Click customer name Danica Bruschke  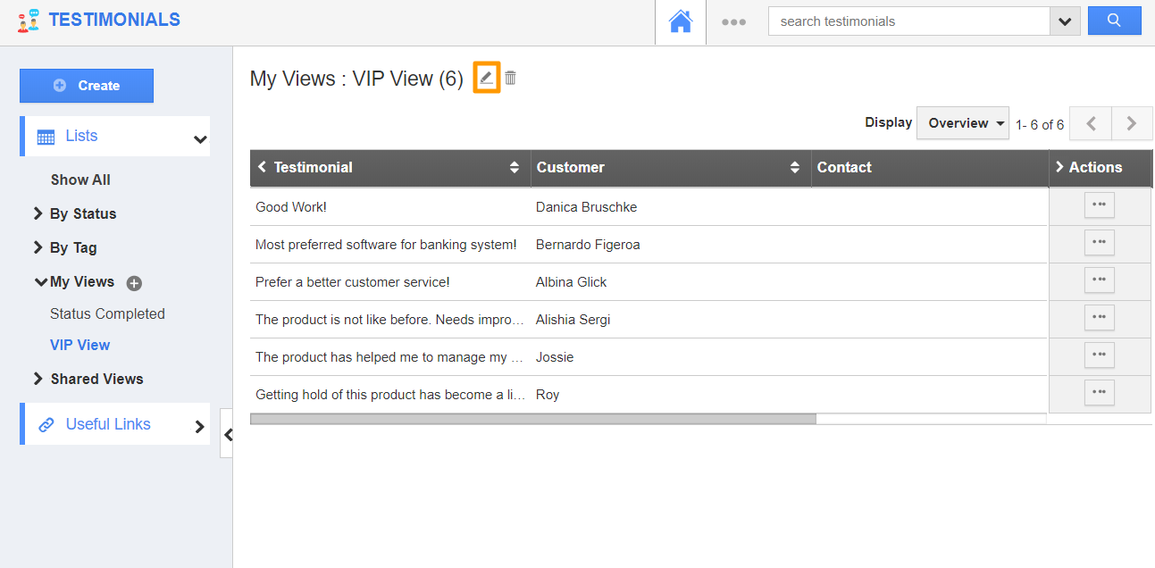tap(587, 207)
